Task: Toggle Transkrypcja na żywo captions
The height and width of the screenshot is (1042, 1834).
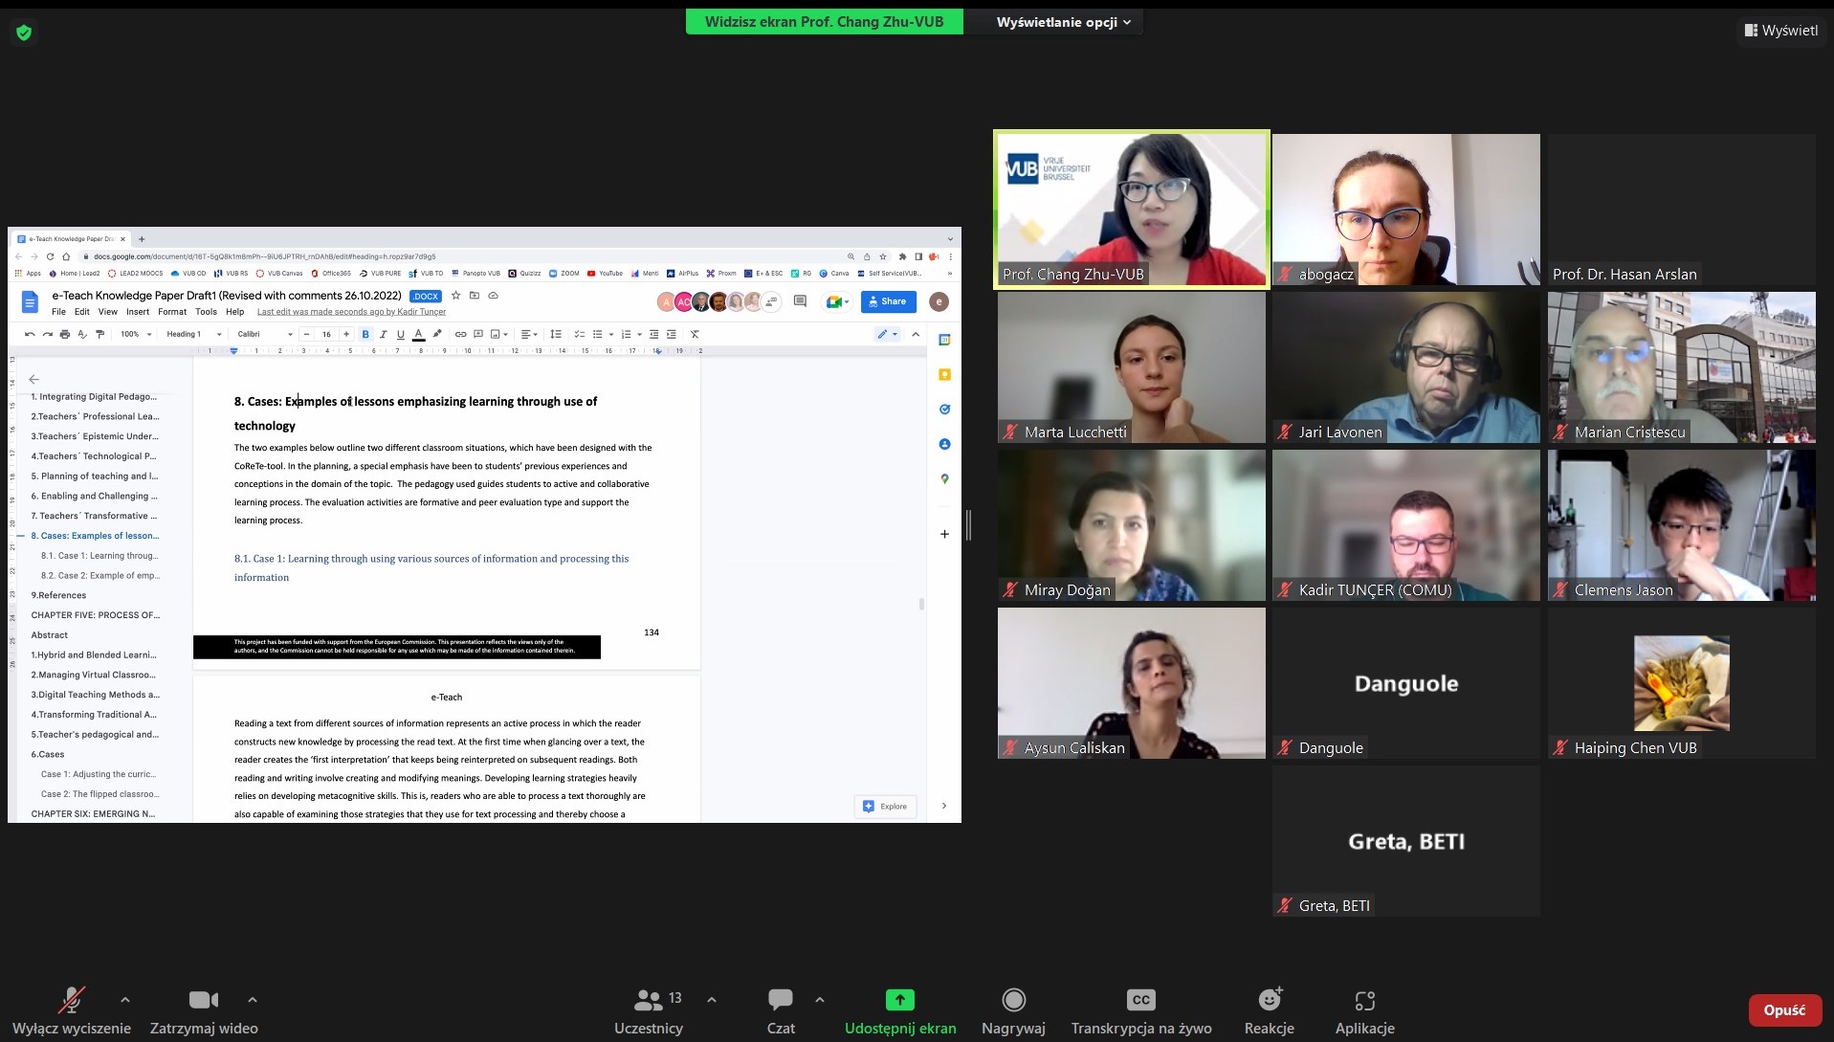Action: 1141,1011
